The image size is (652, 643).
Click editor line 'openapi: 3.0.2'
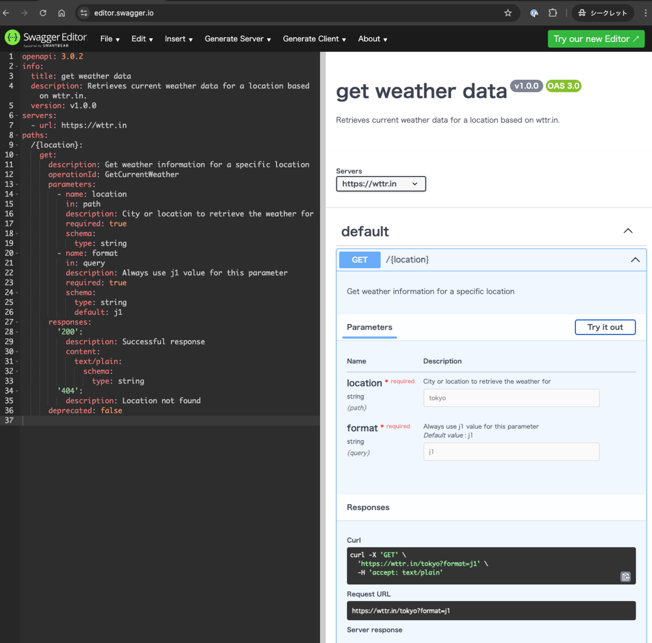pos(53,56)
